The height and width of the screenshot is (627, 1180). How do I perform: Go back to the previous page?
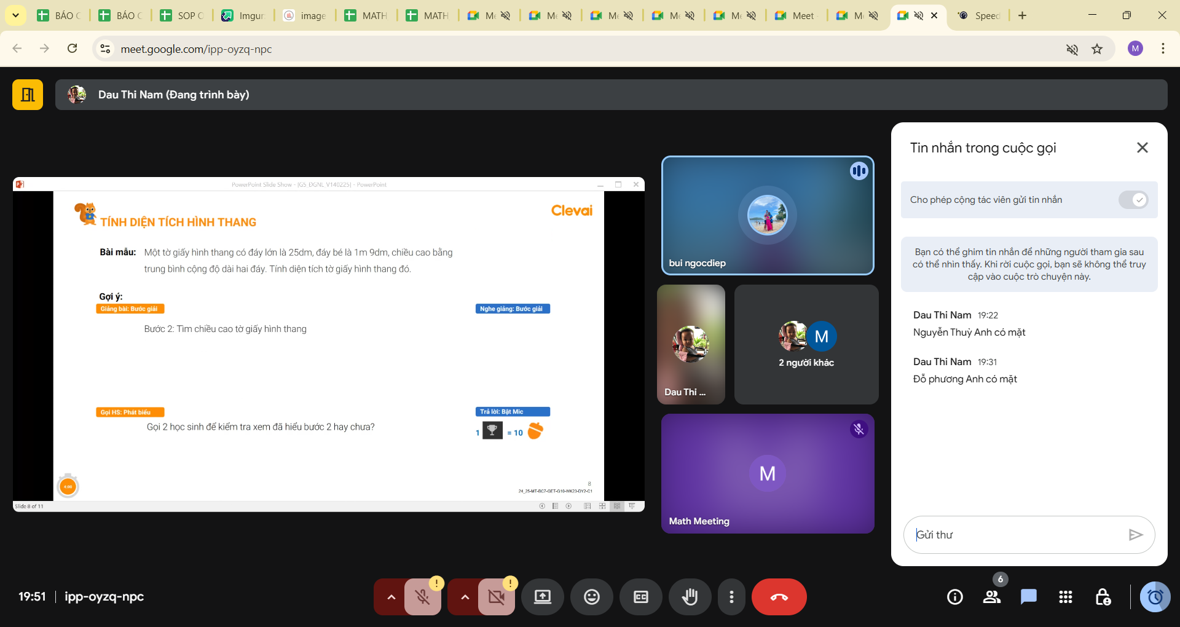coord(17,49)
